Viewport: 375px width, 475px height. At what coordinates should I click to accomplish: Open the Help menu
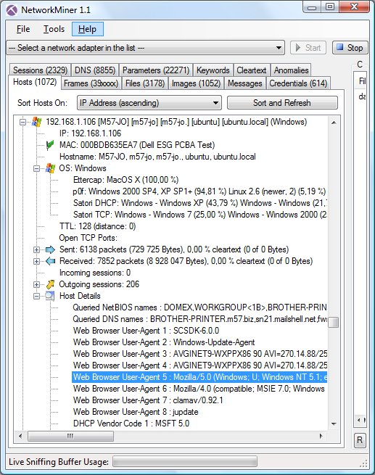(x=87, y=29)
